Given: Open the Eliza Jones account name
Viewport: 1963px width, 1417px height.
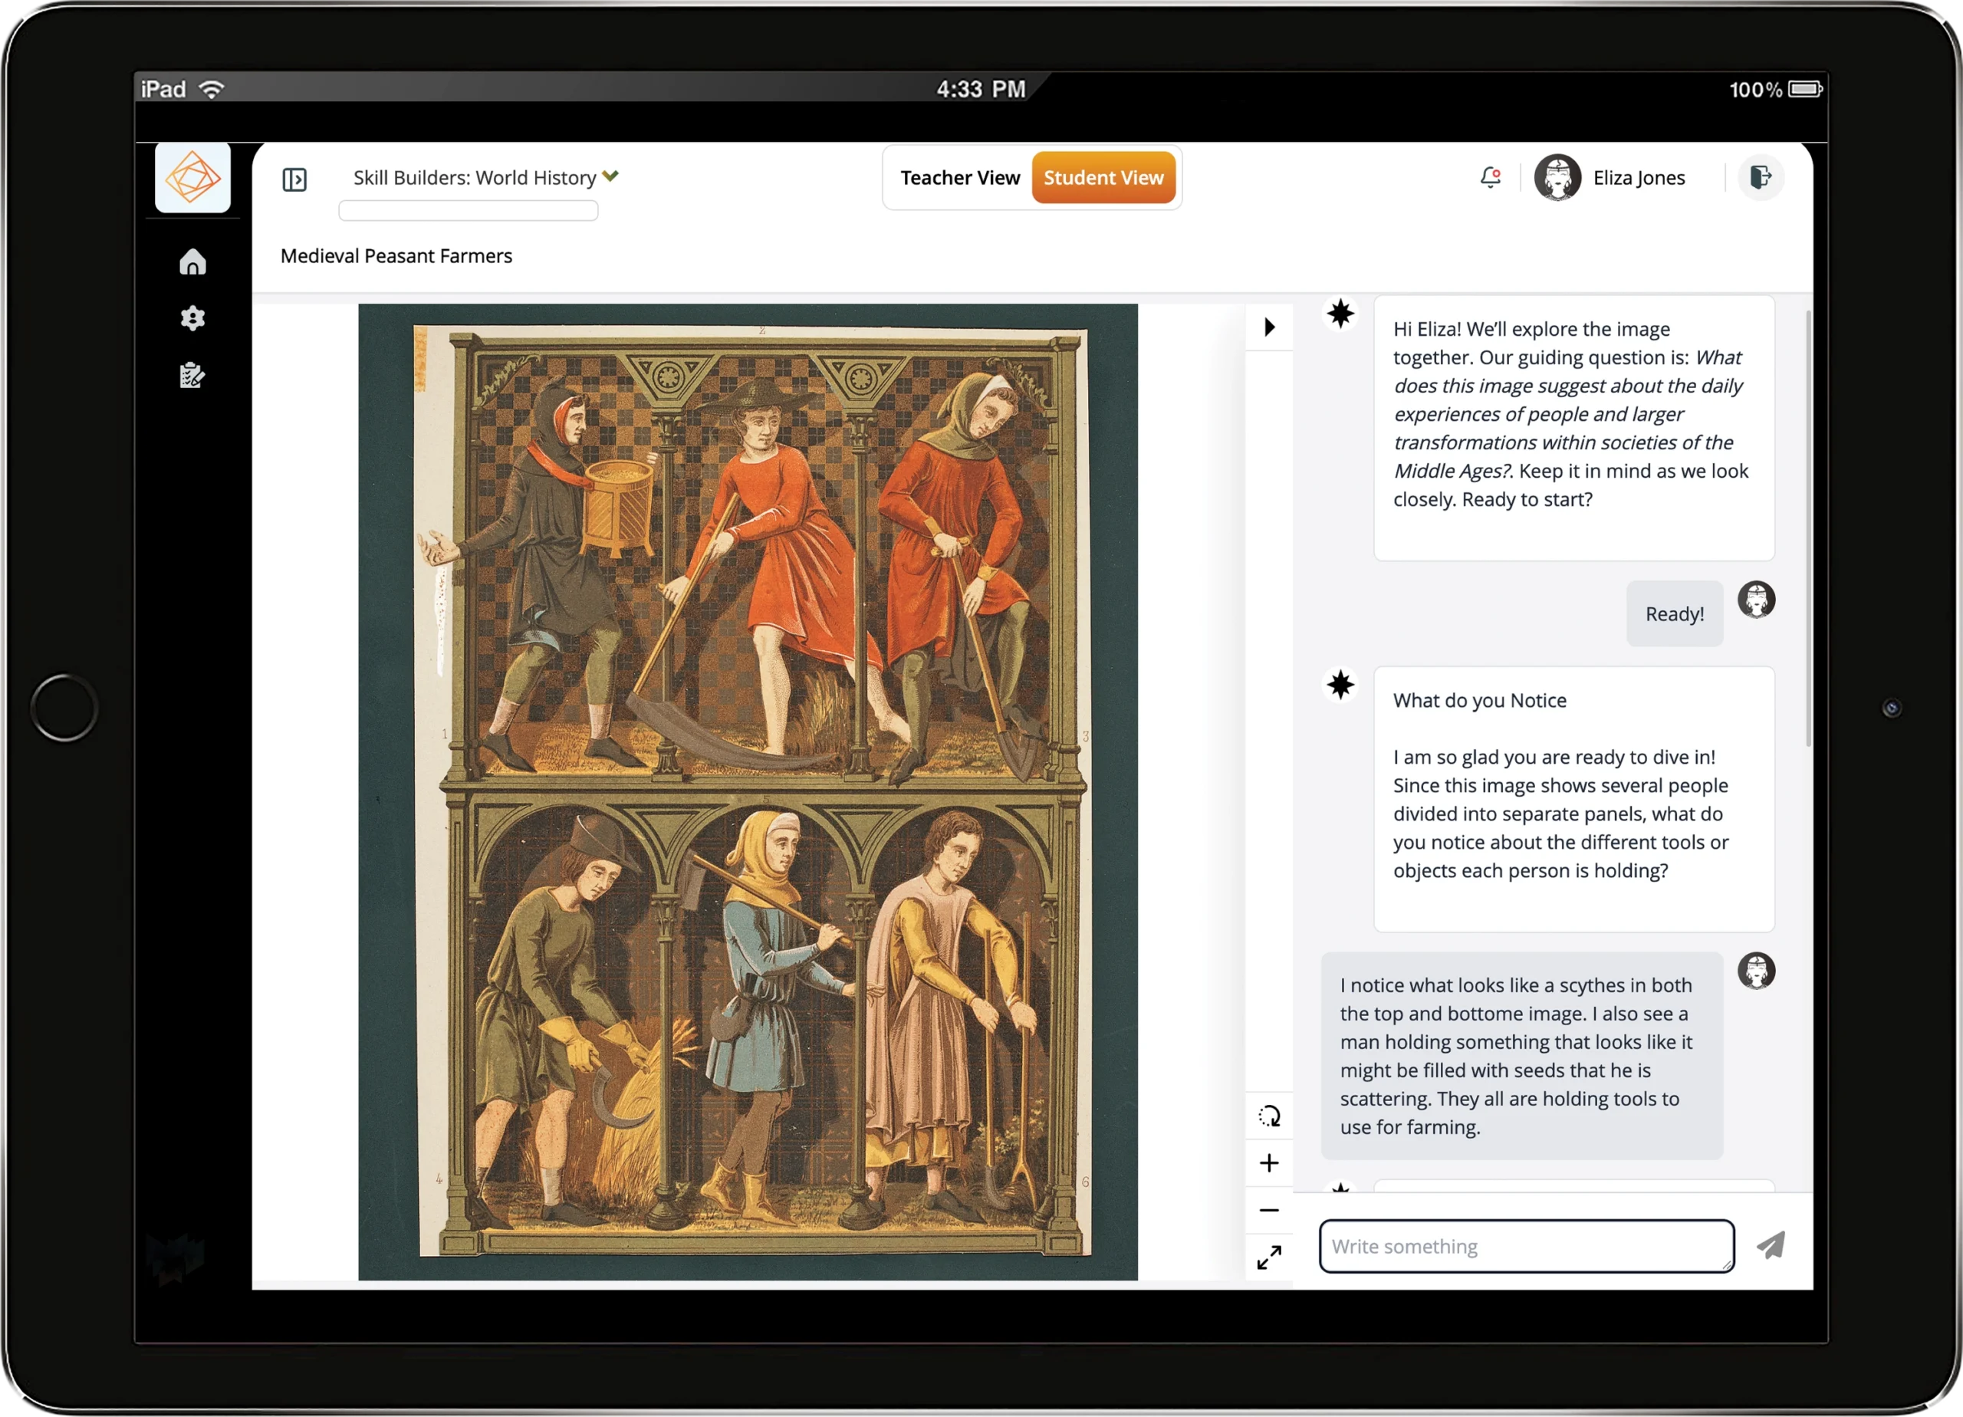Looking at the screenshot, I should [1639, 177].
